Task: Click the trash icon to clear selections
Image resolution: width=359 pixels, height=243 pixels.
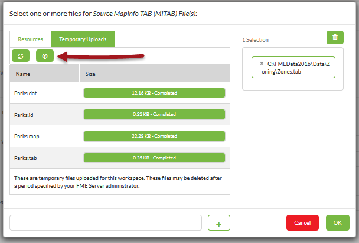Action: (335, 38)
